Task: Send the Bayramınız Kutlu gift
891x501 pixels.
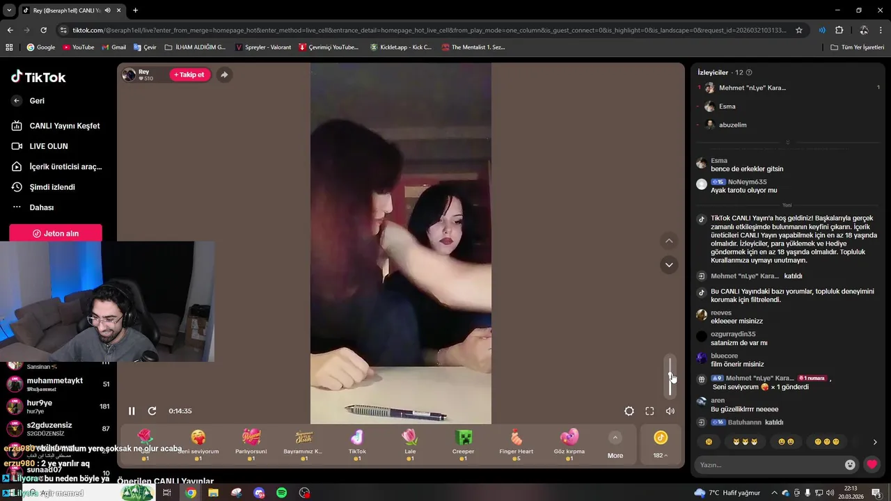Action: 303,445
